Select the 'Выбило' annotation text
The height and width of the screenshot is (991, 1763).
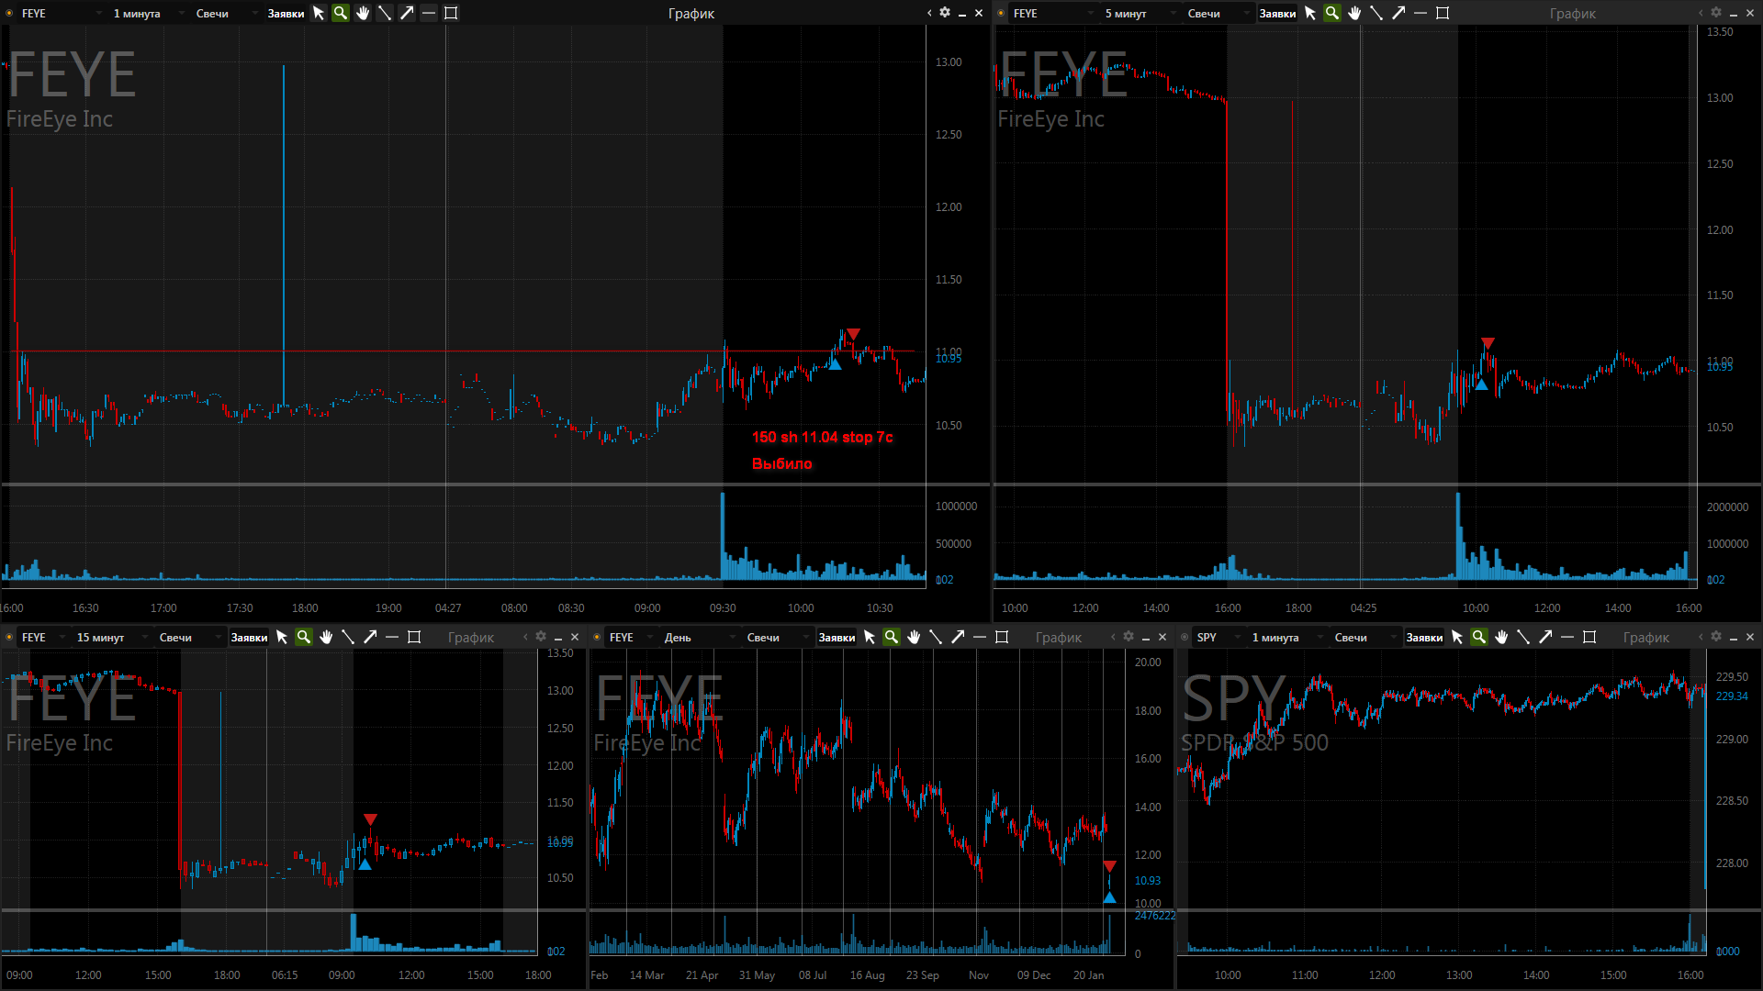[781, 463]
